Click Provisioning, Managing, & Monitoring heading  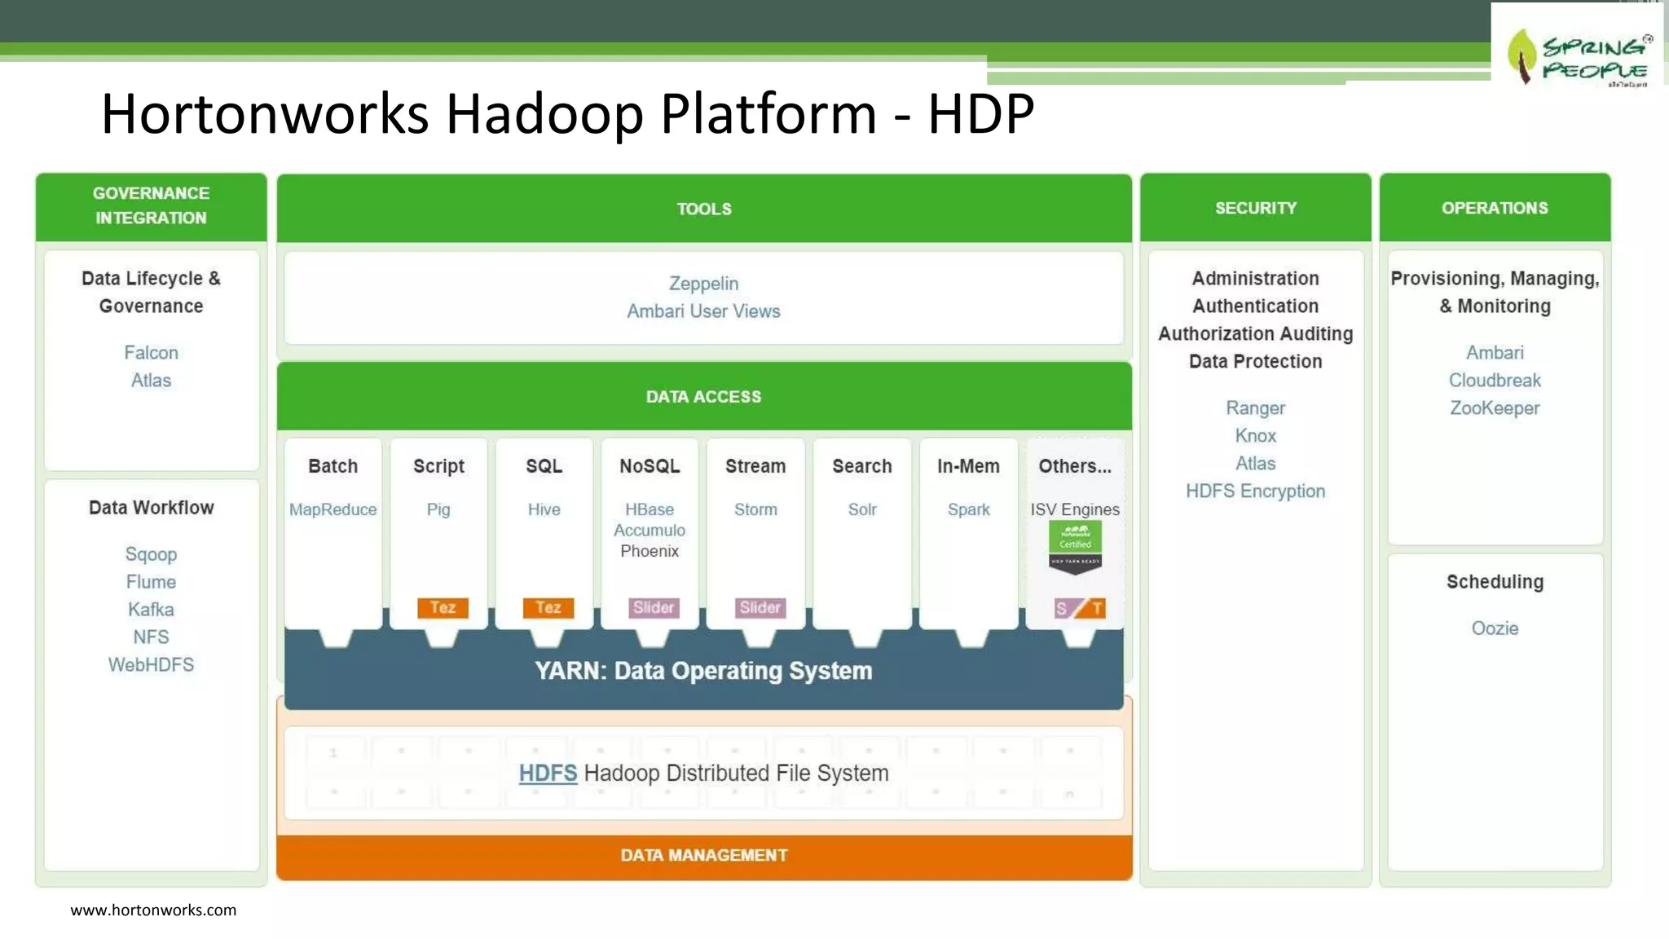pyautogui.click(x=1495, y=292)
